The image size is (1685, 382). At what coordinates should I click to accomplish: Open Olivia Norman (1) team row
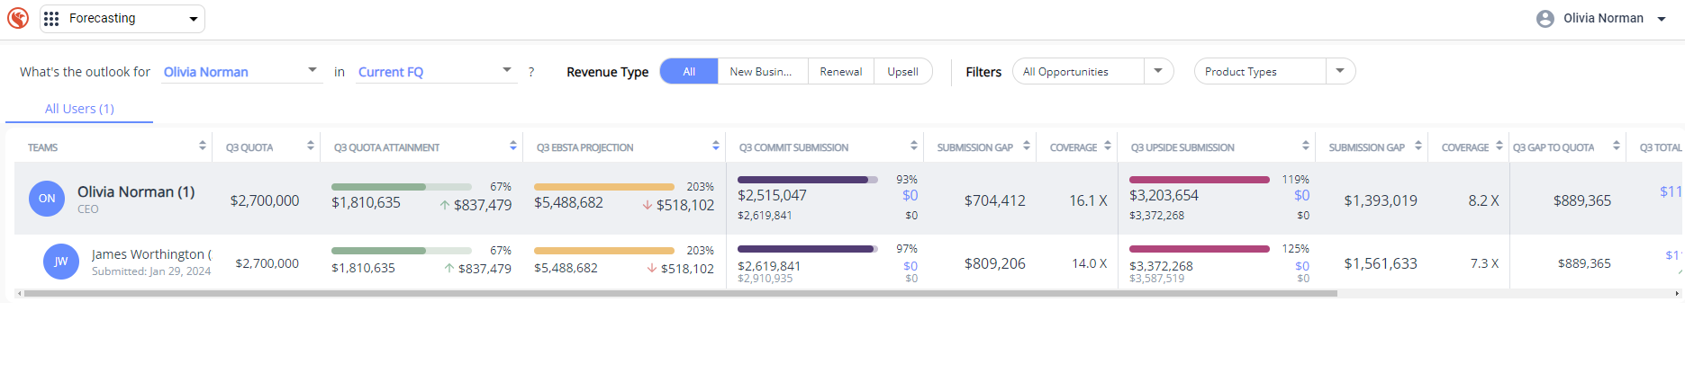click(136, 192)
